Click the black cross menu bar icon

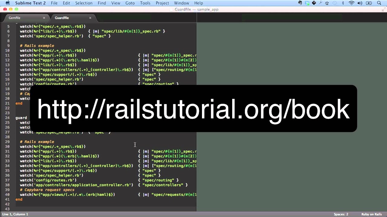pyautogui.click(x=314, y=3)
